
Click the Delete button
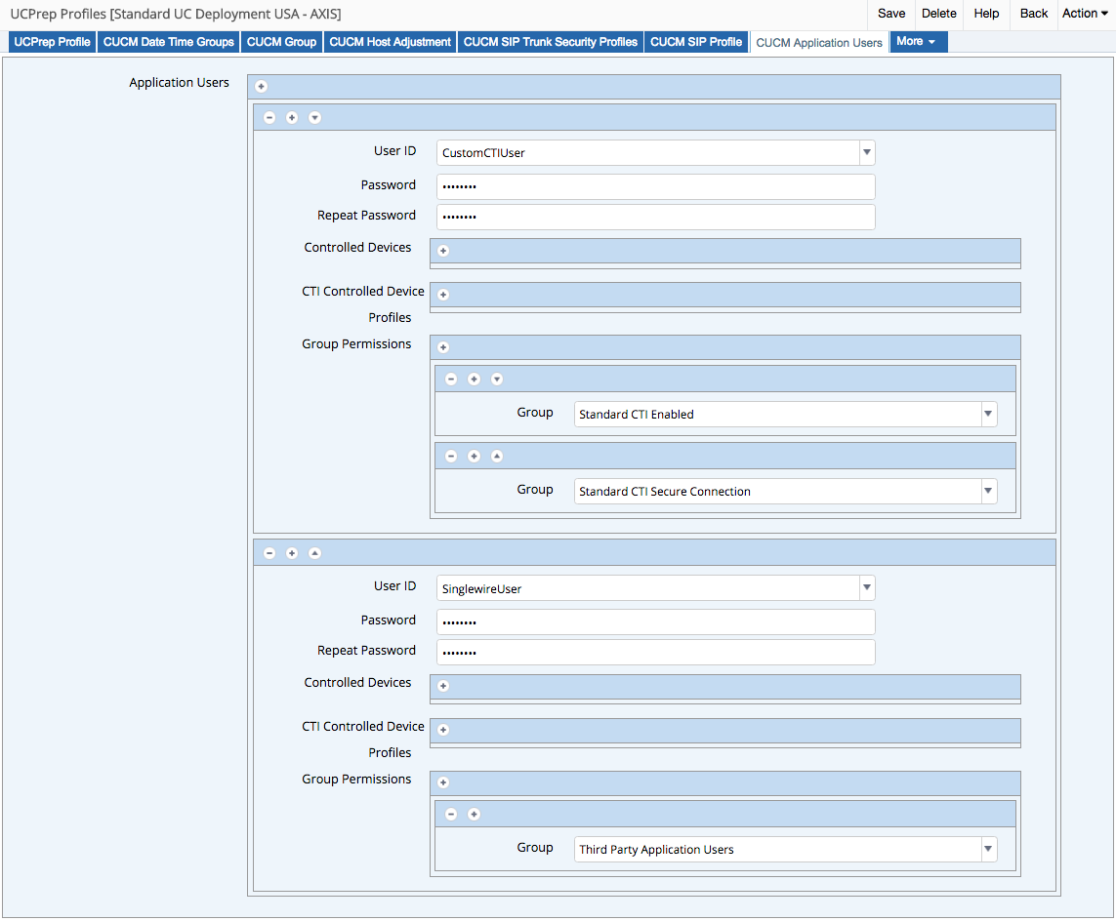(x=938, y=14)
